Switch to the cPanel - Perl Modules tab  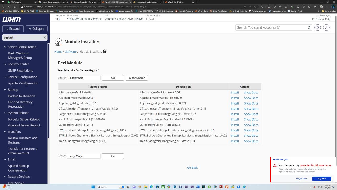176,2
